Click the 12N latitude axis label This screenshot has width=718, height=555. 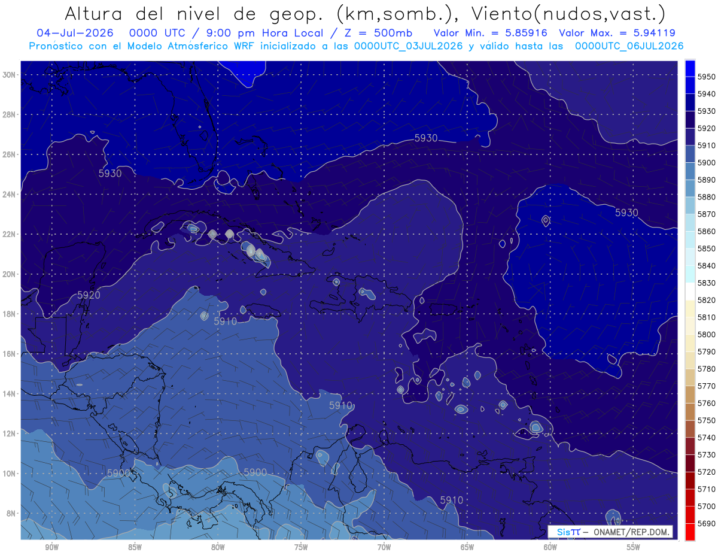click(x=8, y=433)
